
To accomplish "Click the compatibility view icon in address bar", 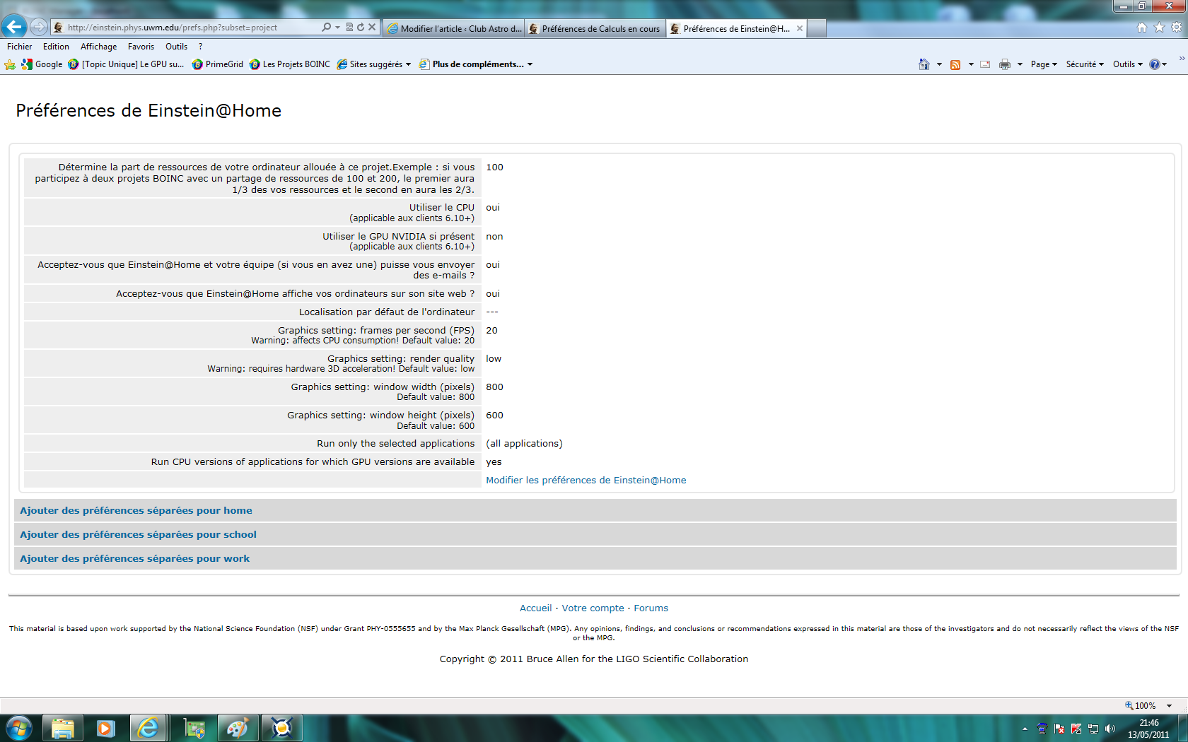I will [x=349, y=27].
